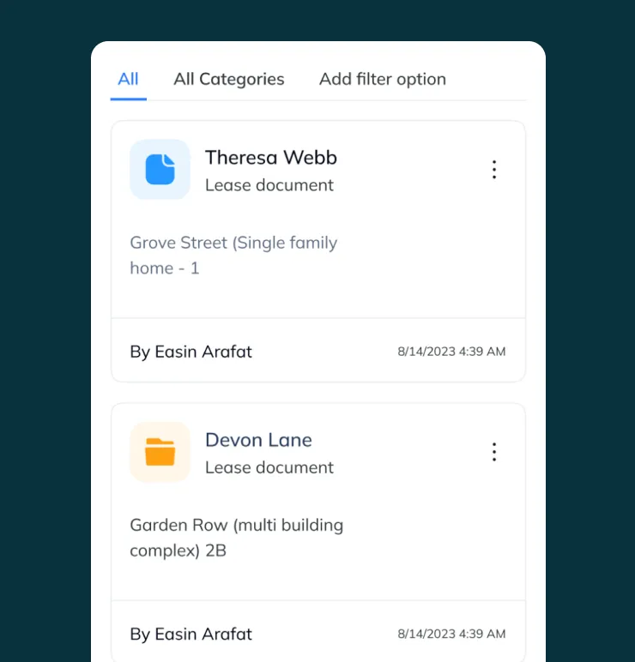Image resolution: width=635 pixels, height=662 pixels.
Task: Click the timestamp on Devon Lane card
Action: 451,634
